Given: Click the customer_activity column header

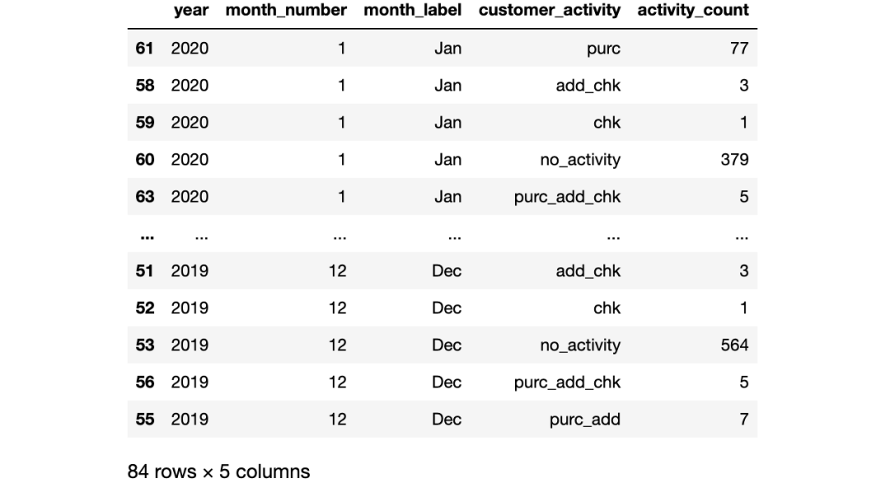Looking at the screenshot, I should coord(550,10).
